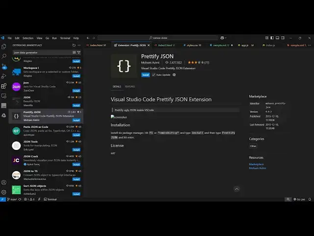Toggle the primary side bar
314x236 pixels.
click(272, 38)
